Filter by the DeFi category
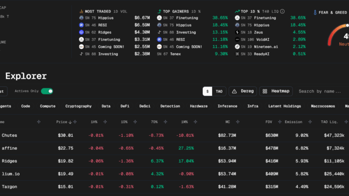The width and height of the screenshot is (349, 196). coord(125,106)
